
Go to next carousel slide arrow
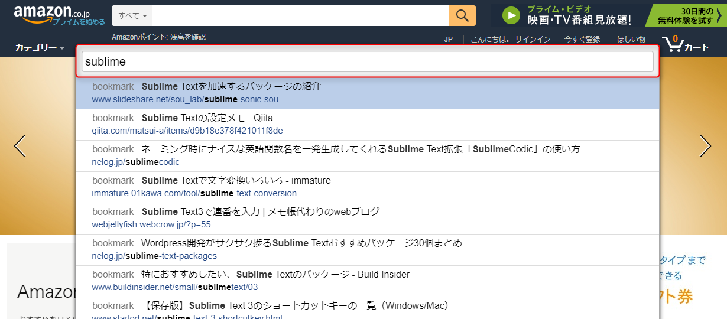(x=706, y=146)
